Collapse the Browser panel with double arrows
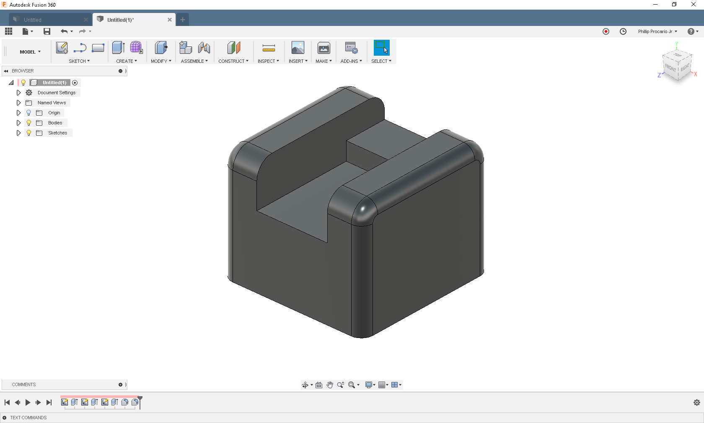 (6, 71)
